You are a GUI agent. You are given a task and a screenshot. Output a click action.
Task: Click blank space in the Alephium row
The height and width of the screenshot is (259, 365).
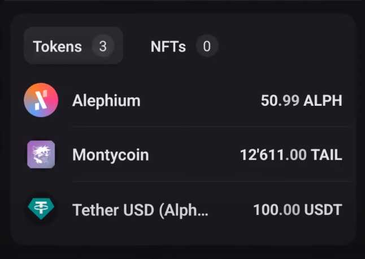(x=198, y=101)
